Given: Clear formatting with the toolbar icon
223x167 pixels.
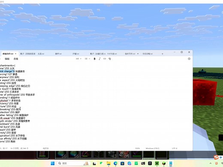Looking at the screenshot, I should coord(110,59).
